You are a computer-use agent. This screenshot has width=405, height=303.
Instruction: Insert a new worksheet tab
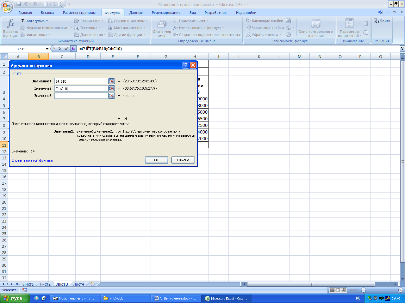click(93, 284)
